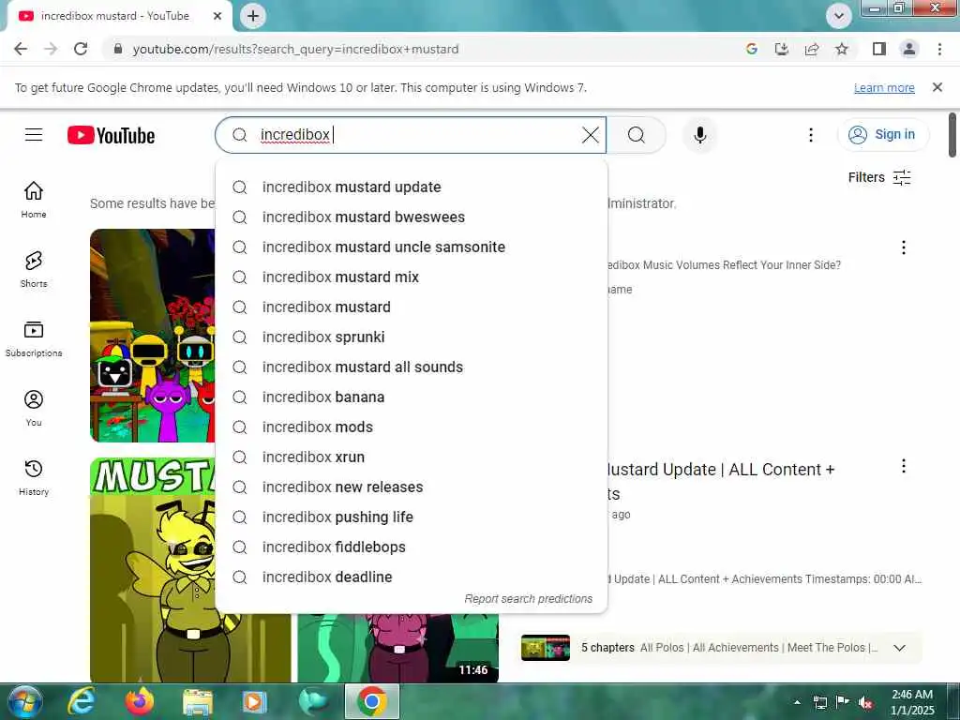960x720 pixels.
Task: Show hidden tray icons arrow
Action: pyautogui.click(x=797, y=702)
